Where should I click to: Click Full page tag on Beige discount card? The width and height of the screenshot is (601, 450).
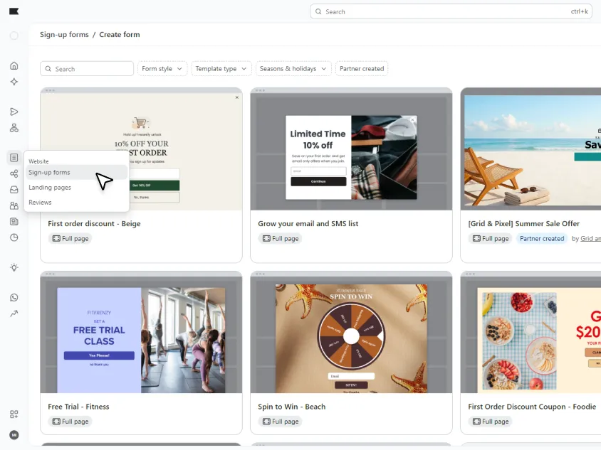pyautogui.click(x=70, y=238)
